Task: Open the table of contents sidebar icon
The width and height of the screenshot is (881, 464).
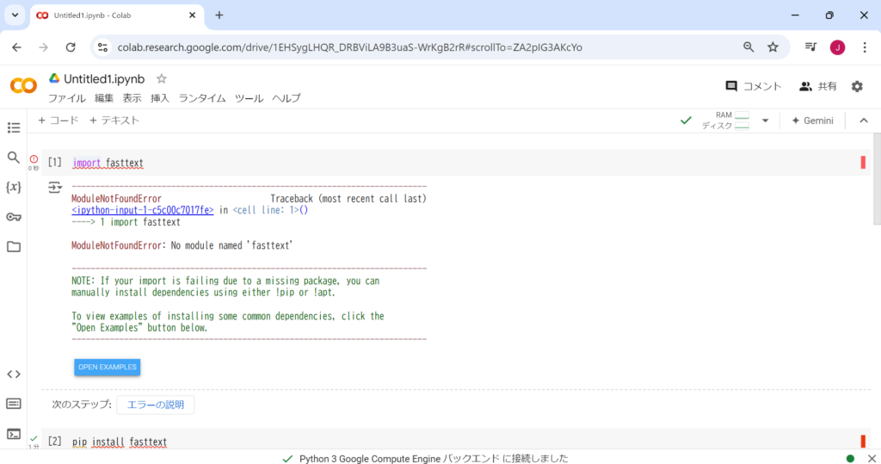Action: 13,127
